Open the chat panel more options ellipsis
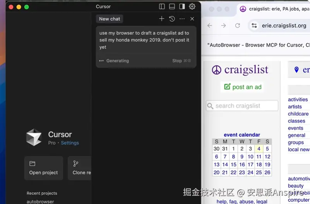 tap(182, 19)
